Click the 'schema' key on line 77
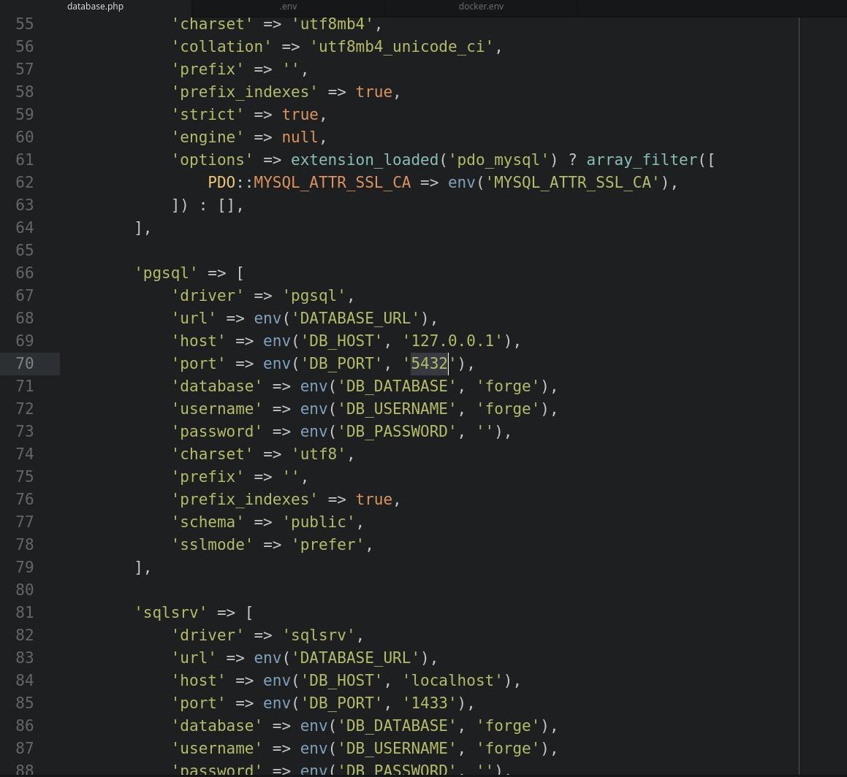847x777 pixels. 208,522
